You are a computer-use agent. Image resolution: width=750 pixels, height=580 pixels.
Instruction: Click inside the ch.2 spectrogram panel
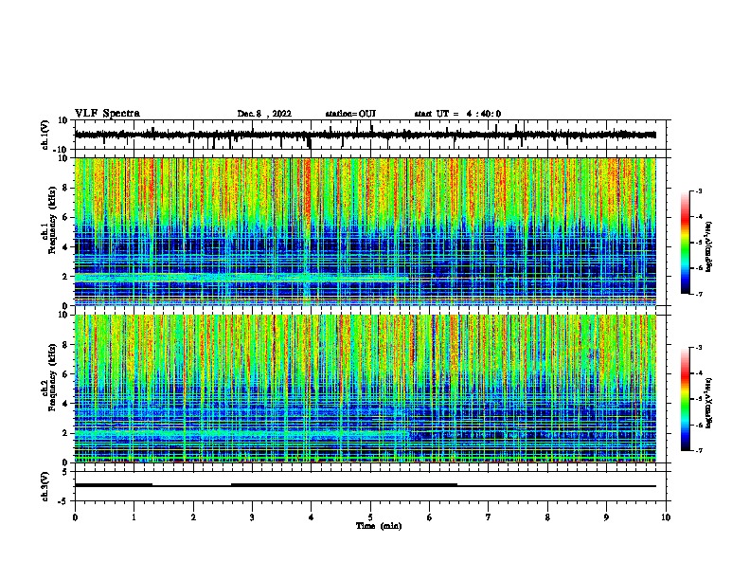[366, 389]
